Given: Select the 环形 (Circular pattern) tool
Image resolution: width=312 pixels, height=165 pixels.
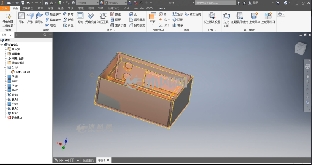Looking at the screenshot, I should [x=178, y=20].
